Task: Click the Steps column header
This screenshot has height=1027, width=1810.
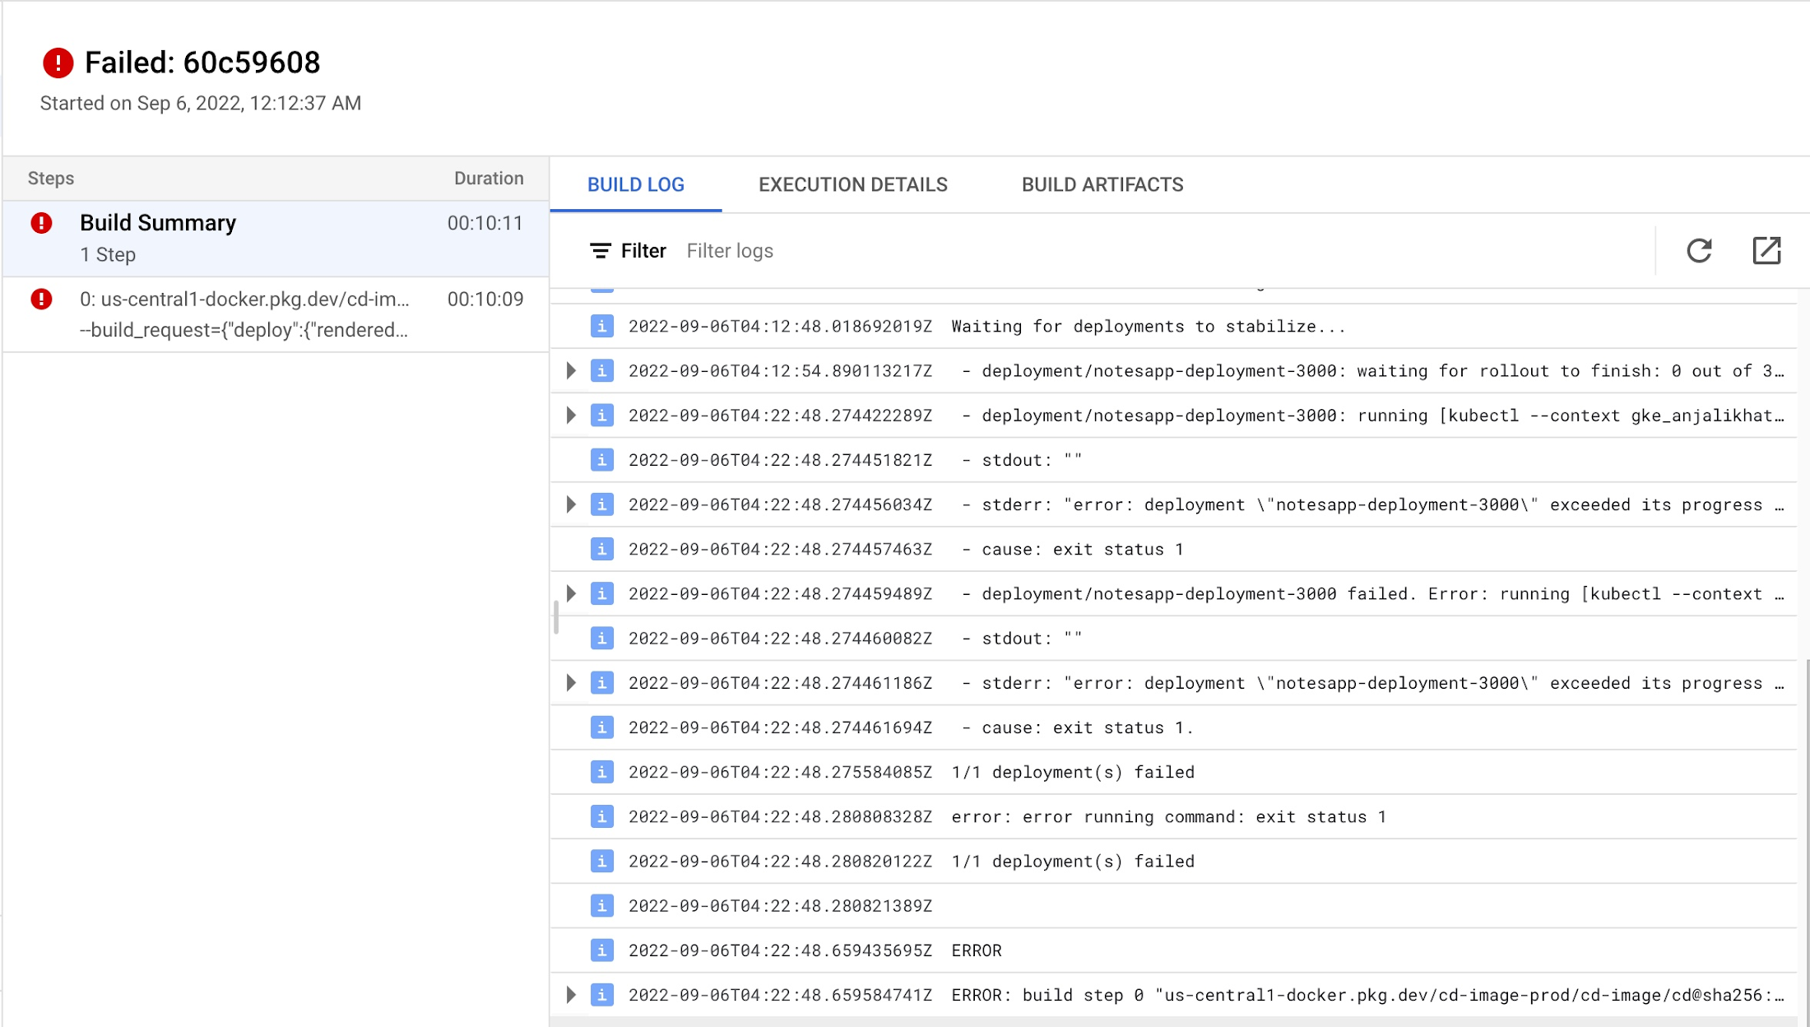Action: tap(51, 179)
